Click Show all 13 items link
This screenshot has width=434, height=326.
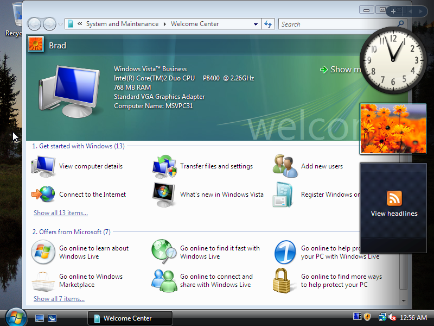coord(61,213)
